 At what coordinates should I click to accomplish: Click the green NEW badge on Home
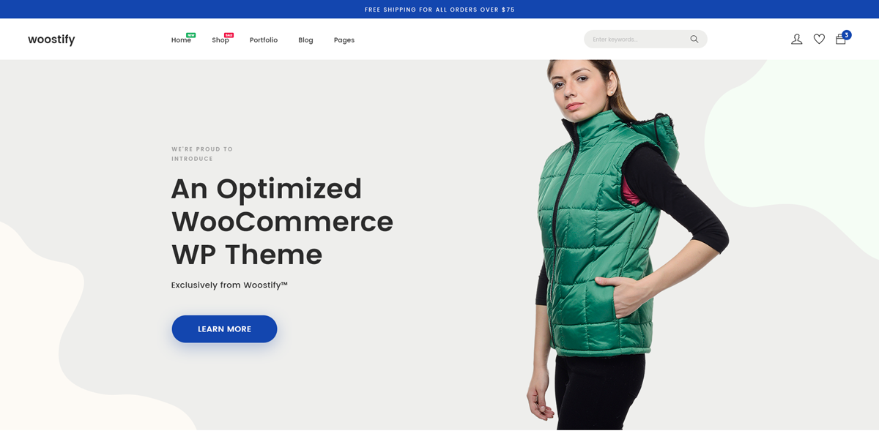191,34
